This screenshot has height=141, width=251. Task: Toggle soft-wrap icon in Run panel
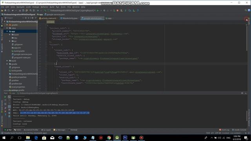point(9,107)
